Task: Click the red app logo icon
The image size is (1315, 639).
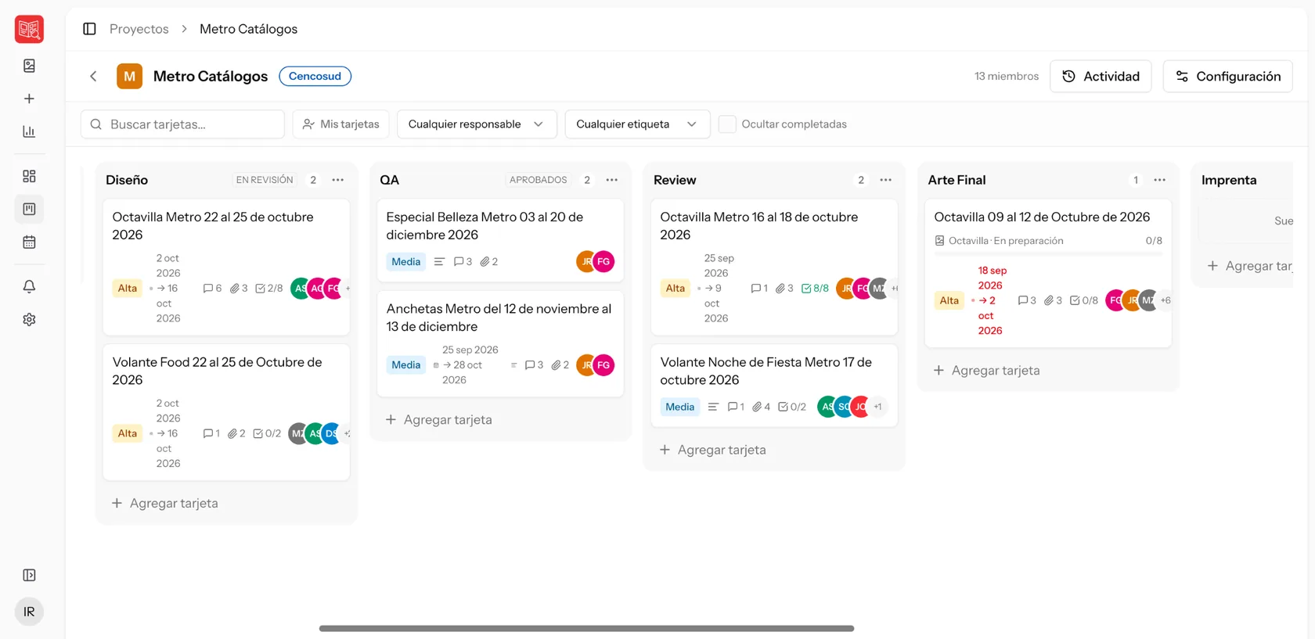Action: coord(29,29)
